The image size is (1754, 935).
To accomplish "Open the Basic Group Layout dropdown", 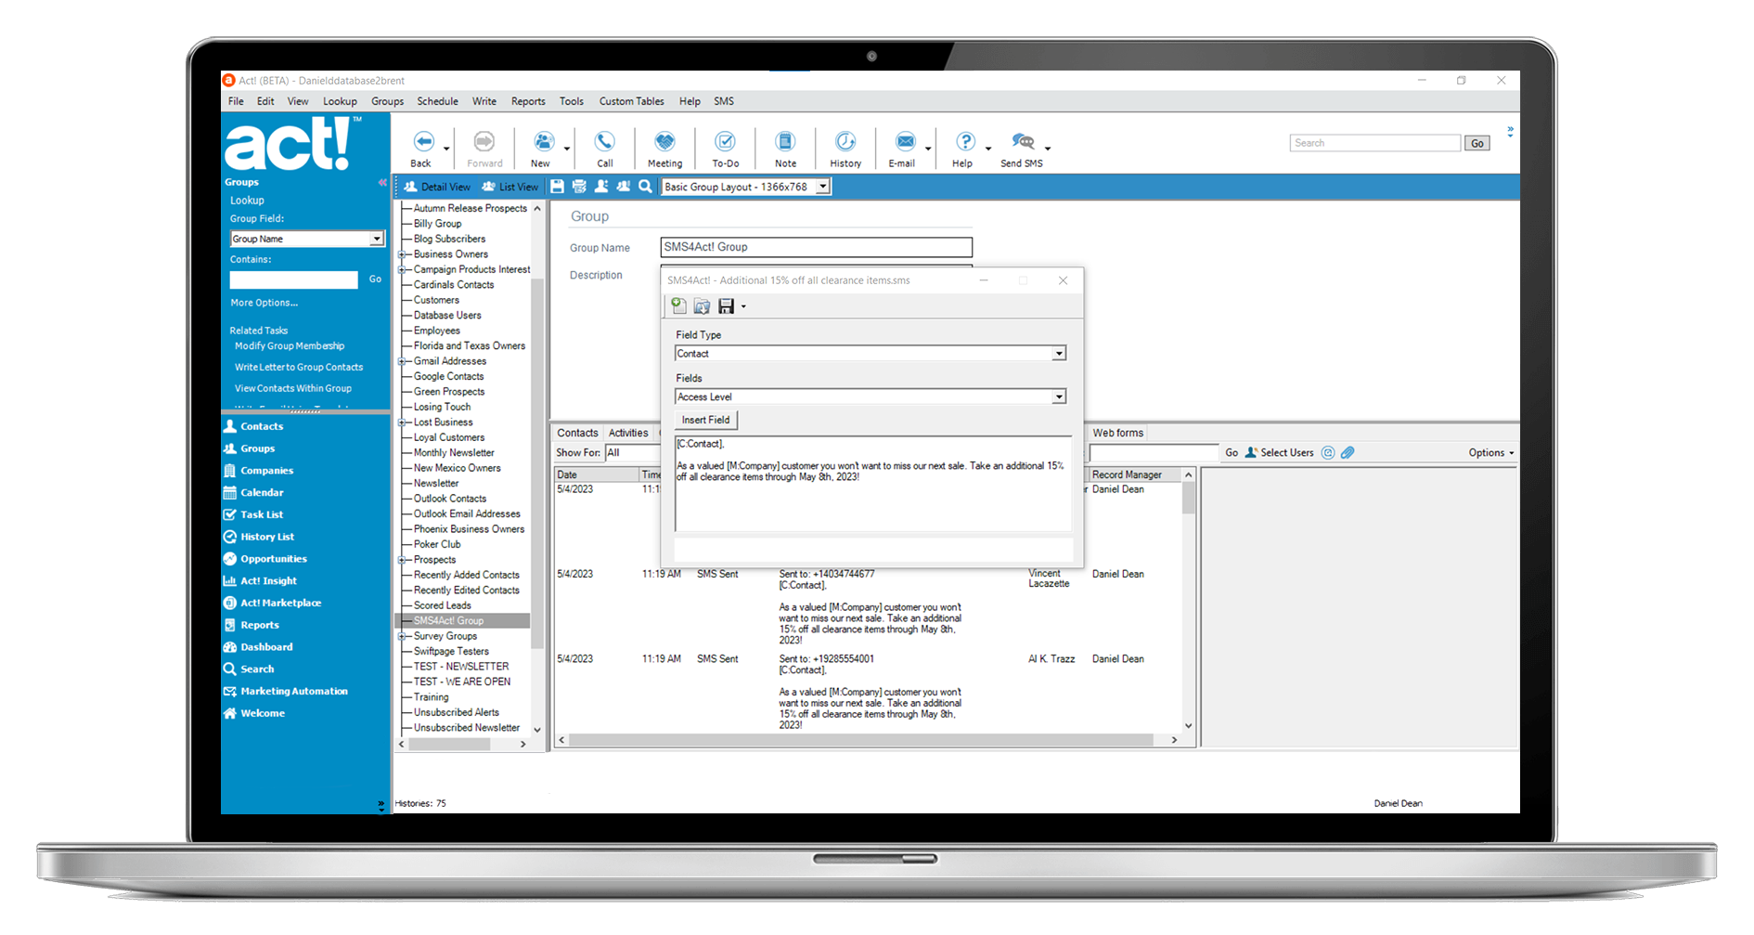I will [x=822, y=187].
